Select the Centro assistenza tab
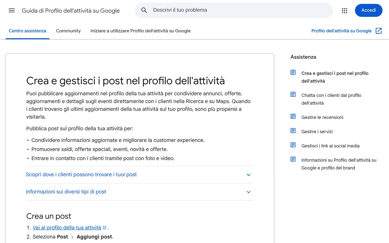This screenshot has width=389, height=243. pyautogui.click(x=28, y=31)
